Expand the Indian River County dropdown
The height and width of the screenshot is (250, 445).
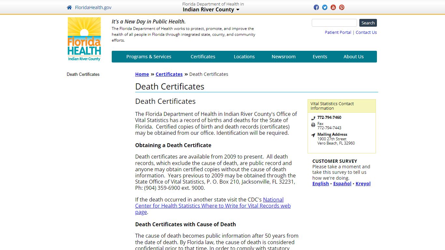[211, 9]
